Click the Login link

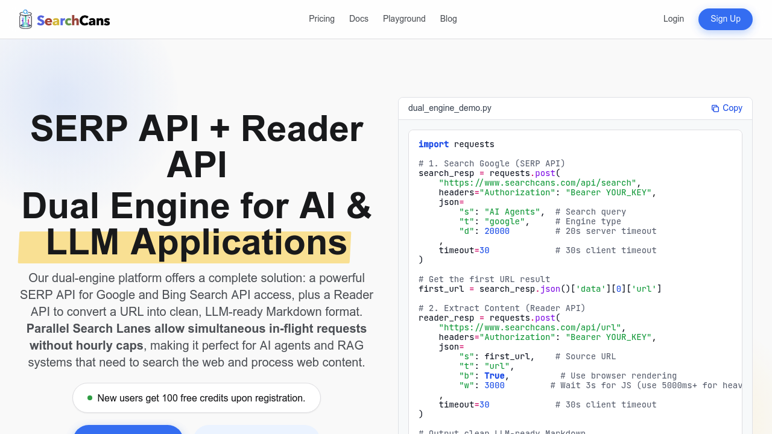click(673, 19)
